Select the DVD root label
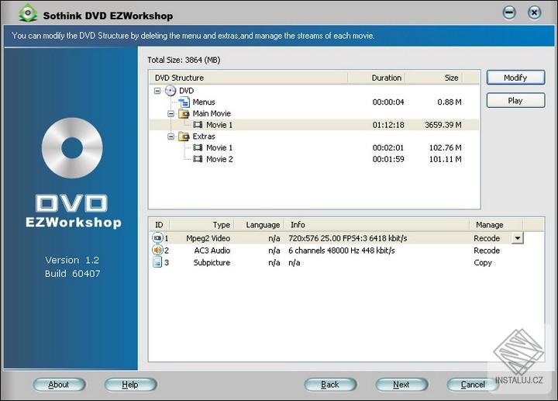The image size is (558, 401). (187, 91)
